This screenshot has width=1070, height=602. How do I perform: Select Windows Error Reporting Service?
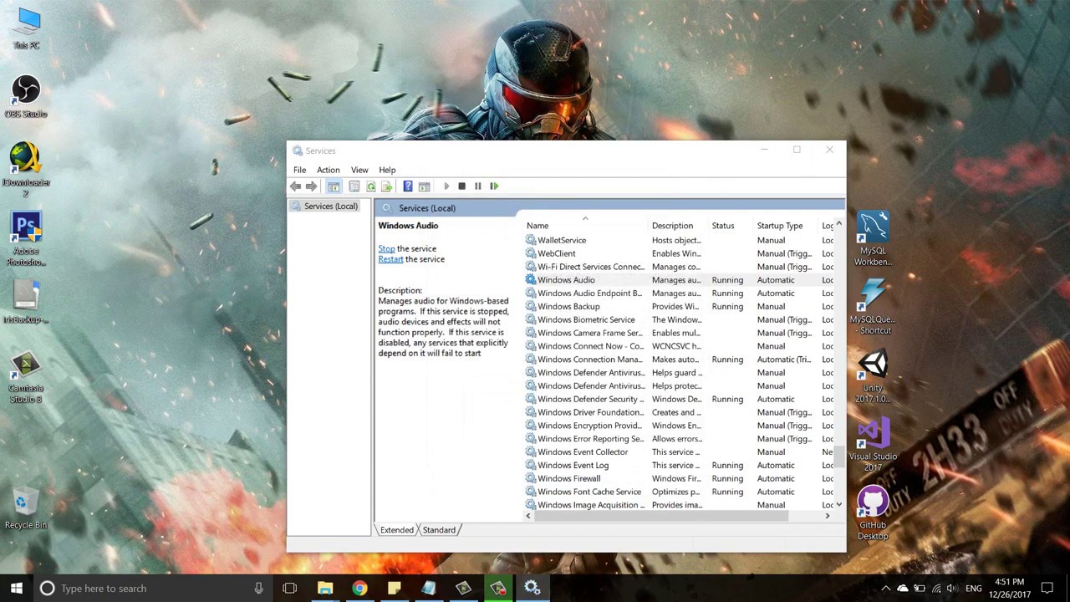pyautogui.click(x=679, y=439)
